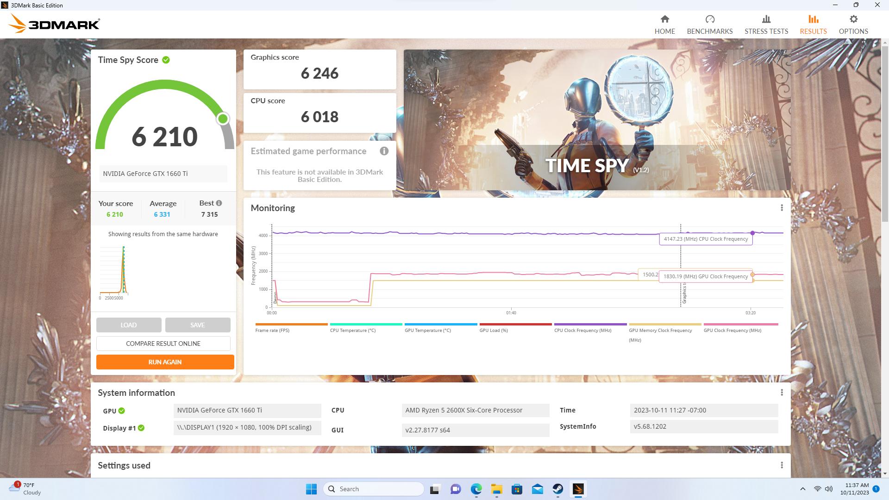Click the GUI version v2.27.8177 s64

(476, 430)
